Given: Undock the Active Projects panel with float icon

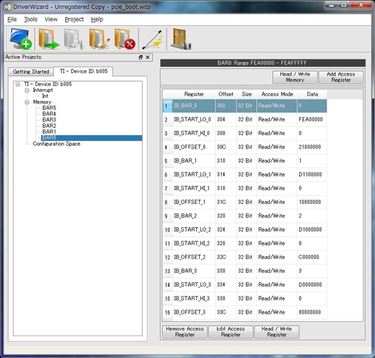Looking at the screenshot, I should click(x=140, y=57).
